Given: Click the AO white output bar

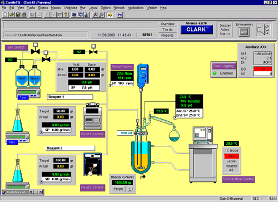Looking at the screenshot, I should (x=262, y=73).
